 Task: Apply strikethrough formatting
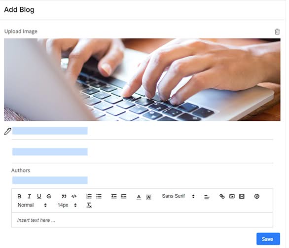(49, 196)
